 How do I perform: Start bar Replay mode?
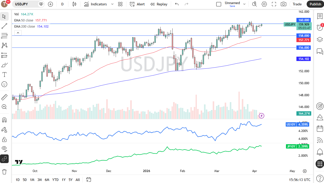pyautogui.click(x=159, y=4)
